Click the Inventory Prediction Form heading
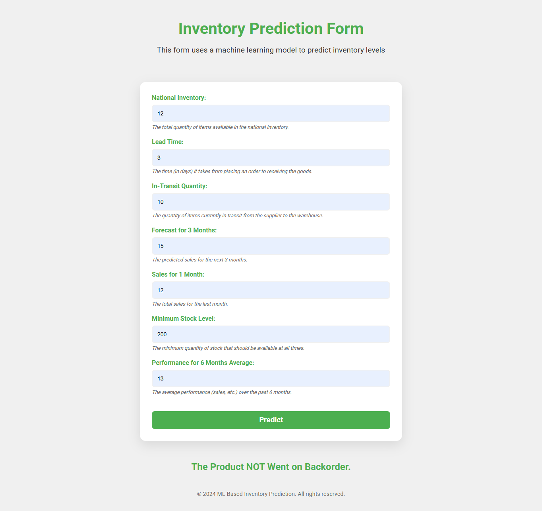This screenshot has width=542, height=511. pos(271,29)
